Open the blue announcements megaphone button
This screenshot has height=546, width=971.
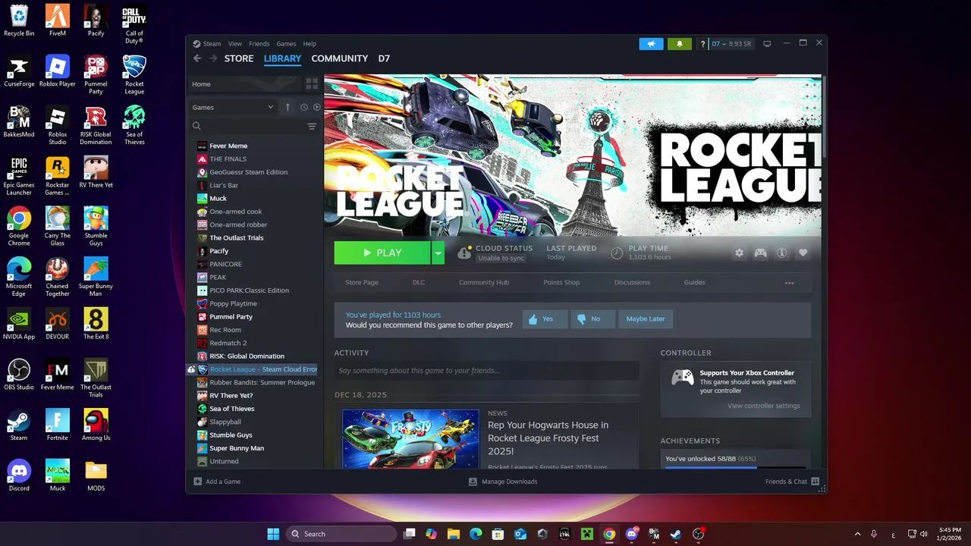(x=651, y=44)
